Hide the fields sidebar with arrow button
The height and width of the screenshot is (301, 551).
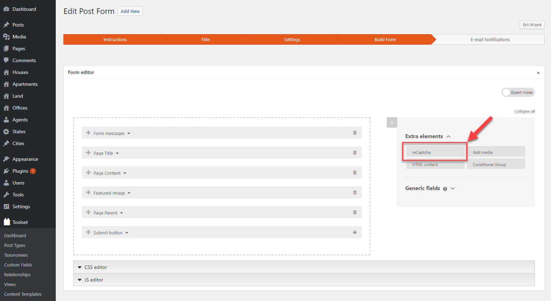[x=392, y=122]
